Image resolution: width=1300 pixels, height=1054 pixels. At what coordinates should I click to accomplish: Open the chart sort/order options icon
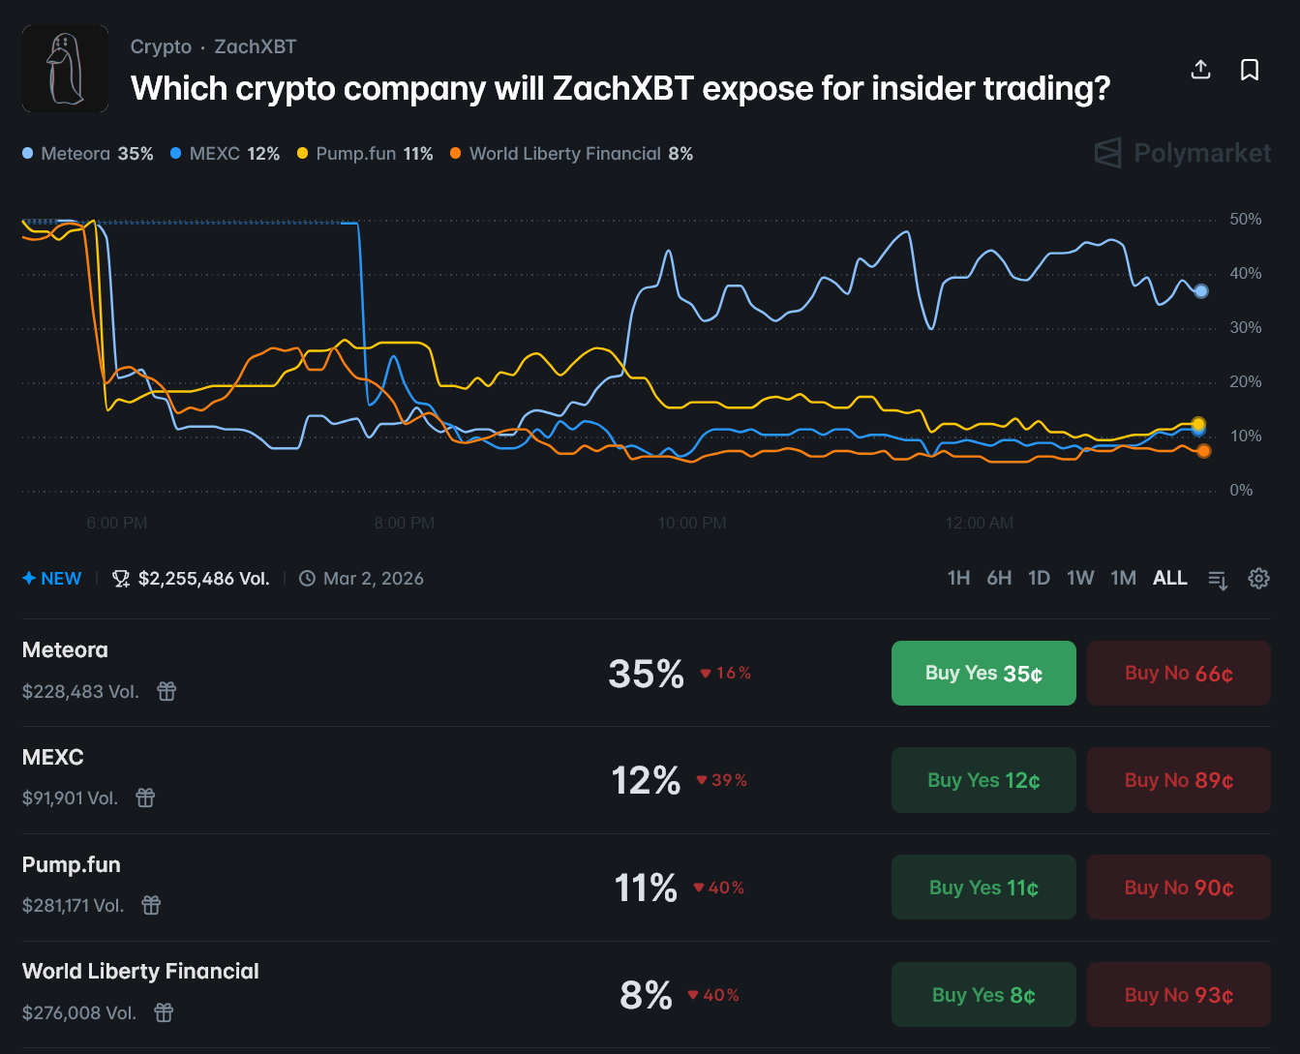[x=1218, y=578]
